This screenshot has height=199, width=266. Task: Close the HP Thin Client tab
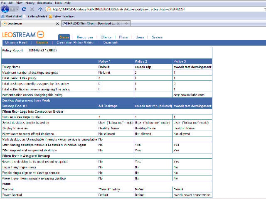coord(118,24)
